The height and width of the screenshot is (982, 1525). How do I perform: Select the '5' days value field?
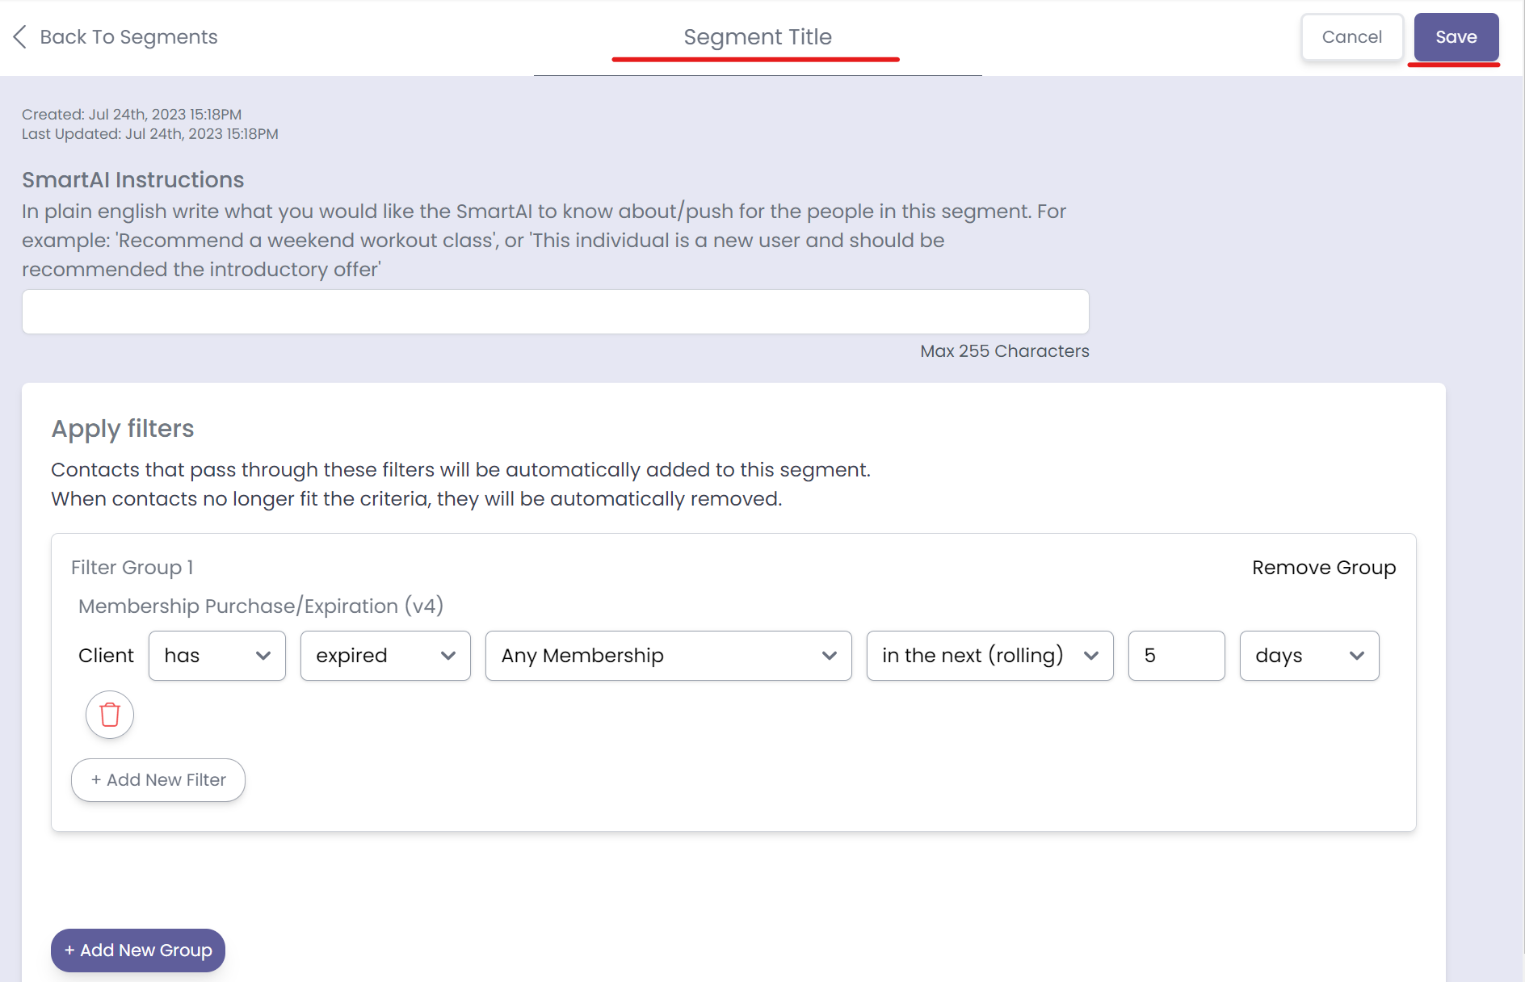coord(1176,655)
